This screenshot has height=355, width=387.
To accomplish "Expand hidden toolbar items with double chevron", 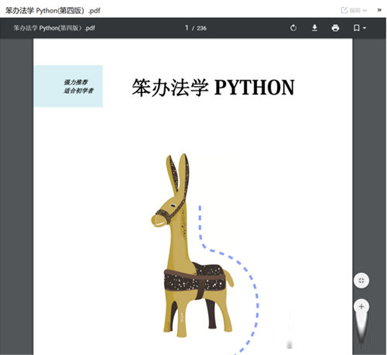I will click(379, 10).
